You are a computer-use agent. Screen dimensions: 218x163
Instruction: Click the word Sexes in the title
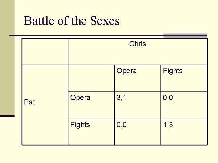point(105,21)
